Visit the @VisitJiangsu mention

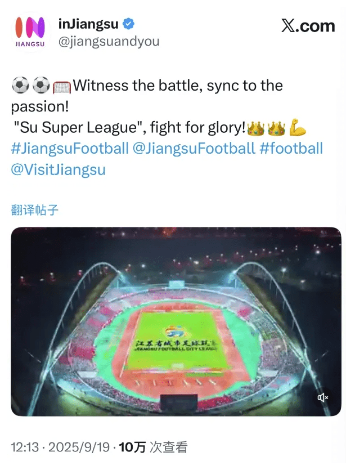(x=58, y=169)
